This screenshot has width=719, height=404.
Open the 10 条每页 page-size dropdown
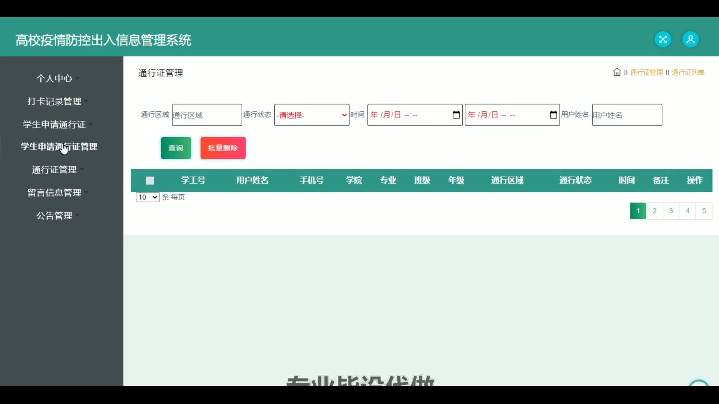click(148, 197)
